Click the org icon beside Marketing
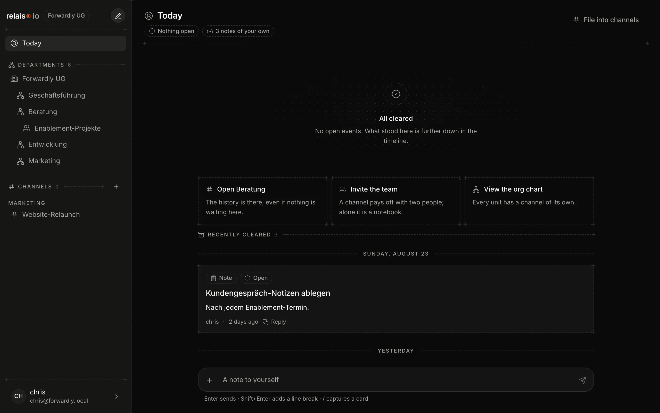The width and height of the screenshot is (660, 413). click(x=20, y=161)
